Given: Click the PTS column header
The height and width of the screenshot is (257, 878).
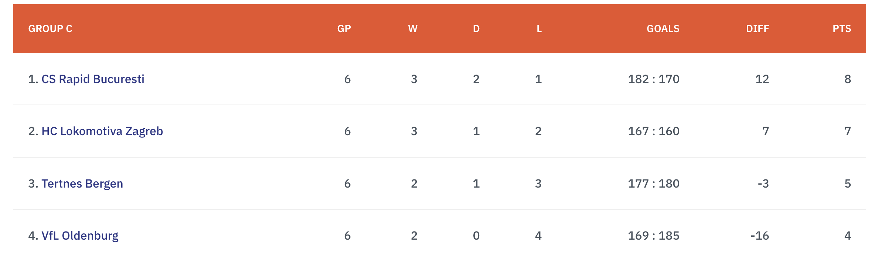Looking at the screenshot, I should [842, 29].
